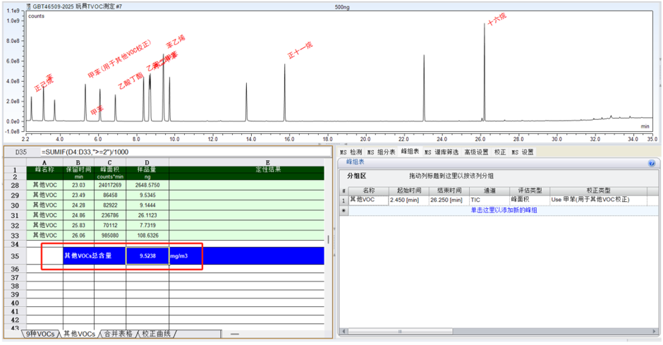Click end time cell 26.250 [min]
Screen dimensions: 663x345
[449, 200]
